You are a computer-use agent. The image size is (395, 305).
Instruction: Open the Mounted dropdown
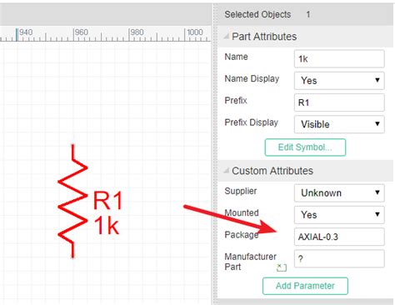coord(339,214)
